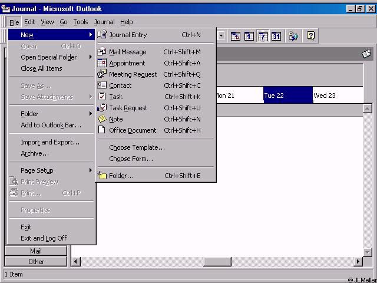Viewport: 377px width, 283px height.
Task: Create a new Folder from submenu
Action: (x=156, y=176)
